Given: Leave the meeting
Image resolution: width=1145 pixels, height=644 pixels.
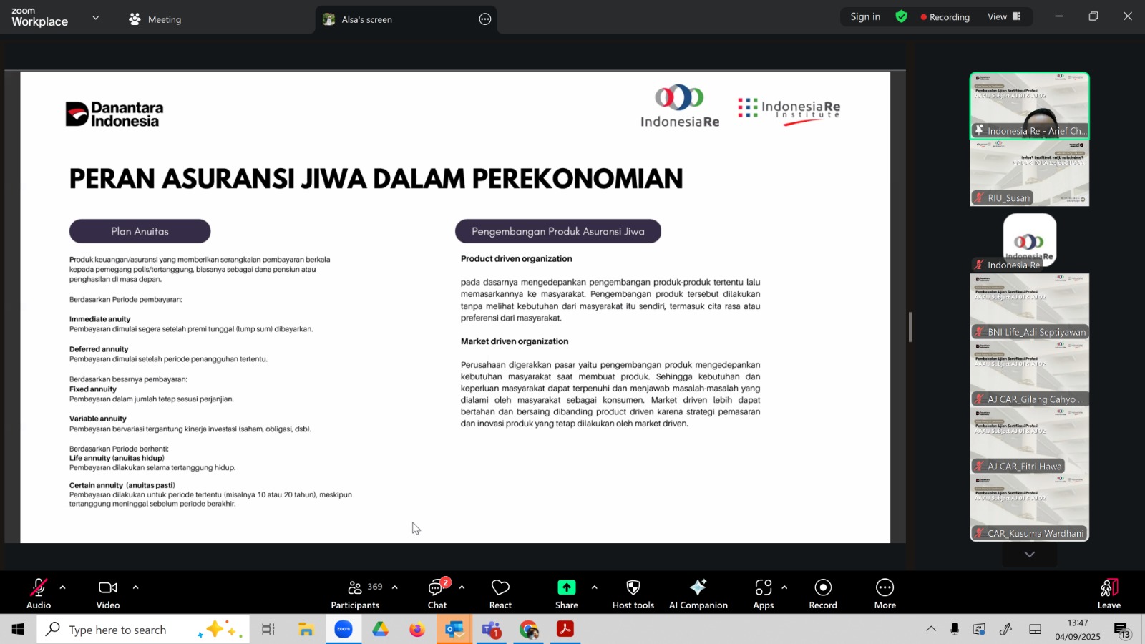Looking at the screenshot, I should tap(1109, 593).
